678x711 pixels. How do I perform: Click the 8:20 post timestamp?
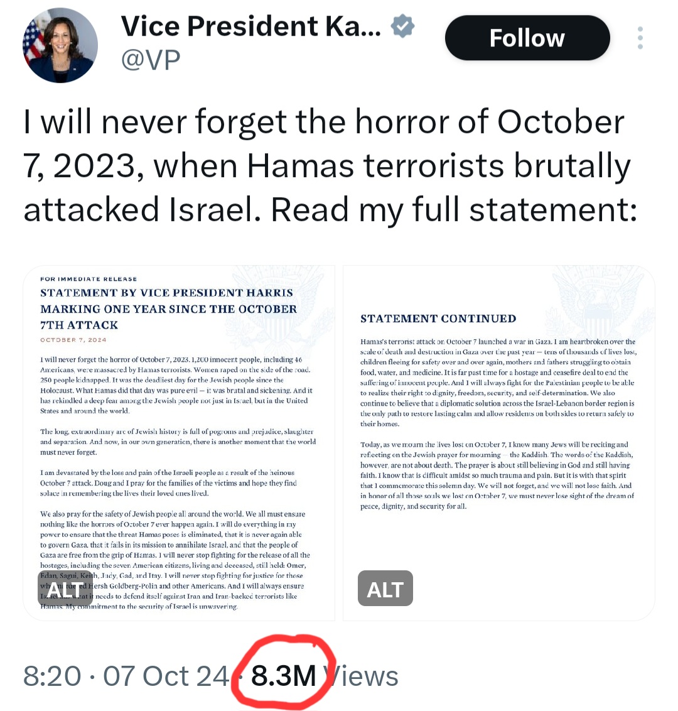click(52, 676)
